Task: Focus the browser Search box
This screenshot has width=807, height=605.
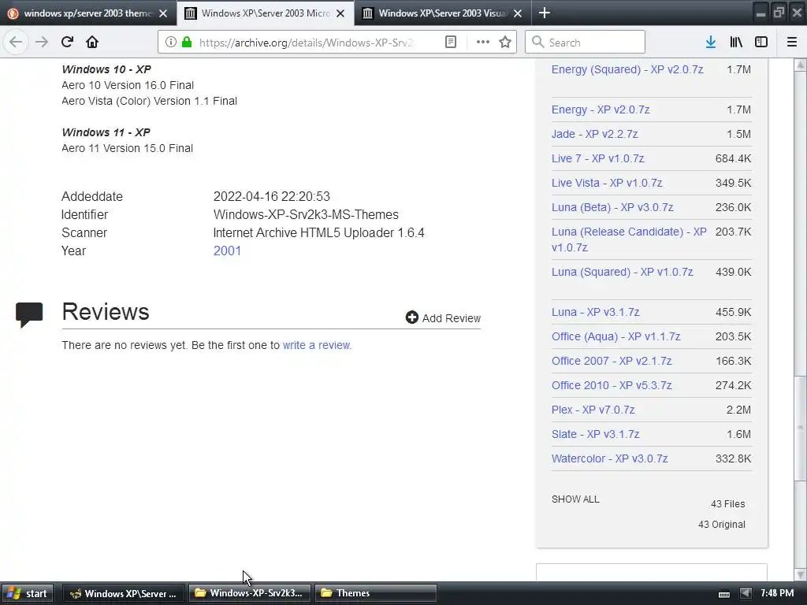Action: 586,43
